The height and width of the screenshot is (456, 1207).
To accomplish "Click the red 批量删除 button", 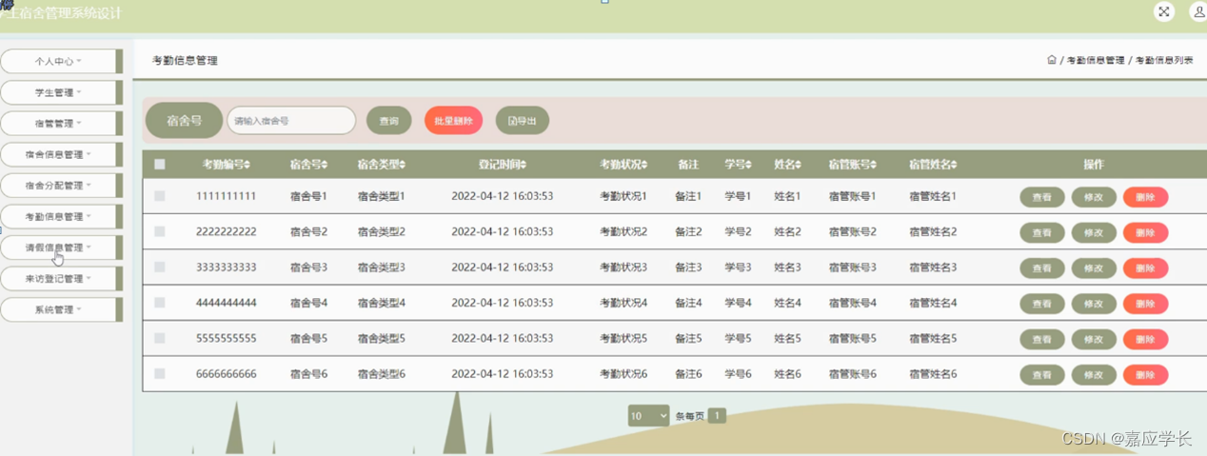I will point(453,121).
